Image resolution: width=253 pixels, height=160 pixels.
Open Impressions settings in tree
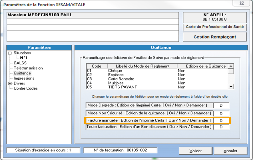[x=24, y=78]
